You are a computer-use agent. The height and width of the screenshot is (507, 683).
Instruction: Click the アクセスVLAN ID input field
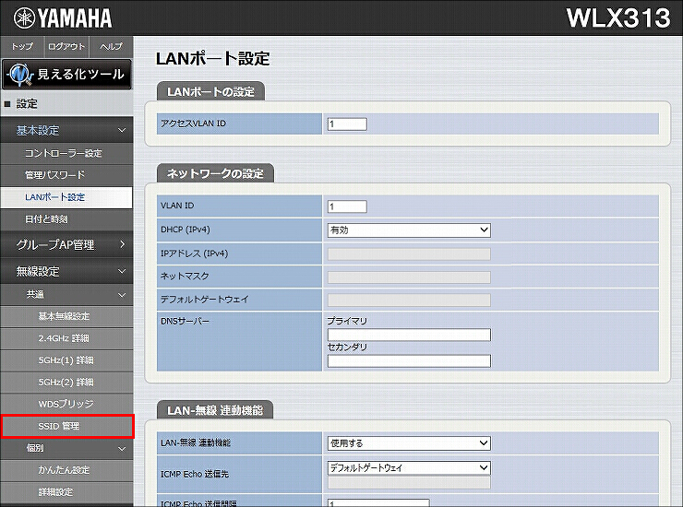coord(347,124)
